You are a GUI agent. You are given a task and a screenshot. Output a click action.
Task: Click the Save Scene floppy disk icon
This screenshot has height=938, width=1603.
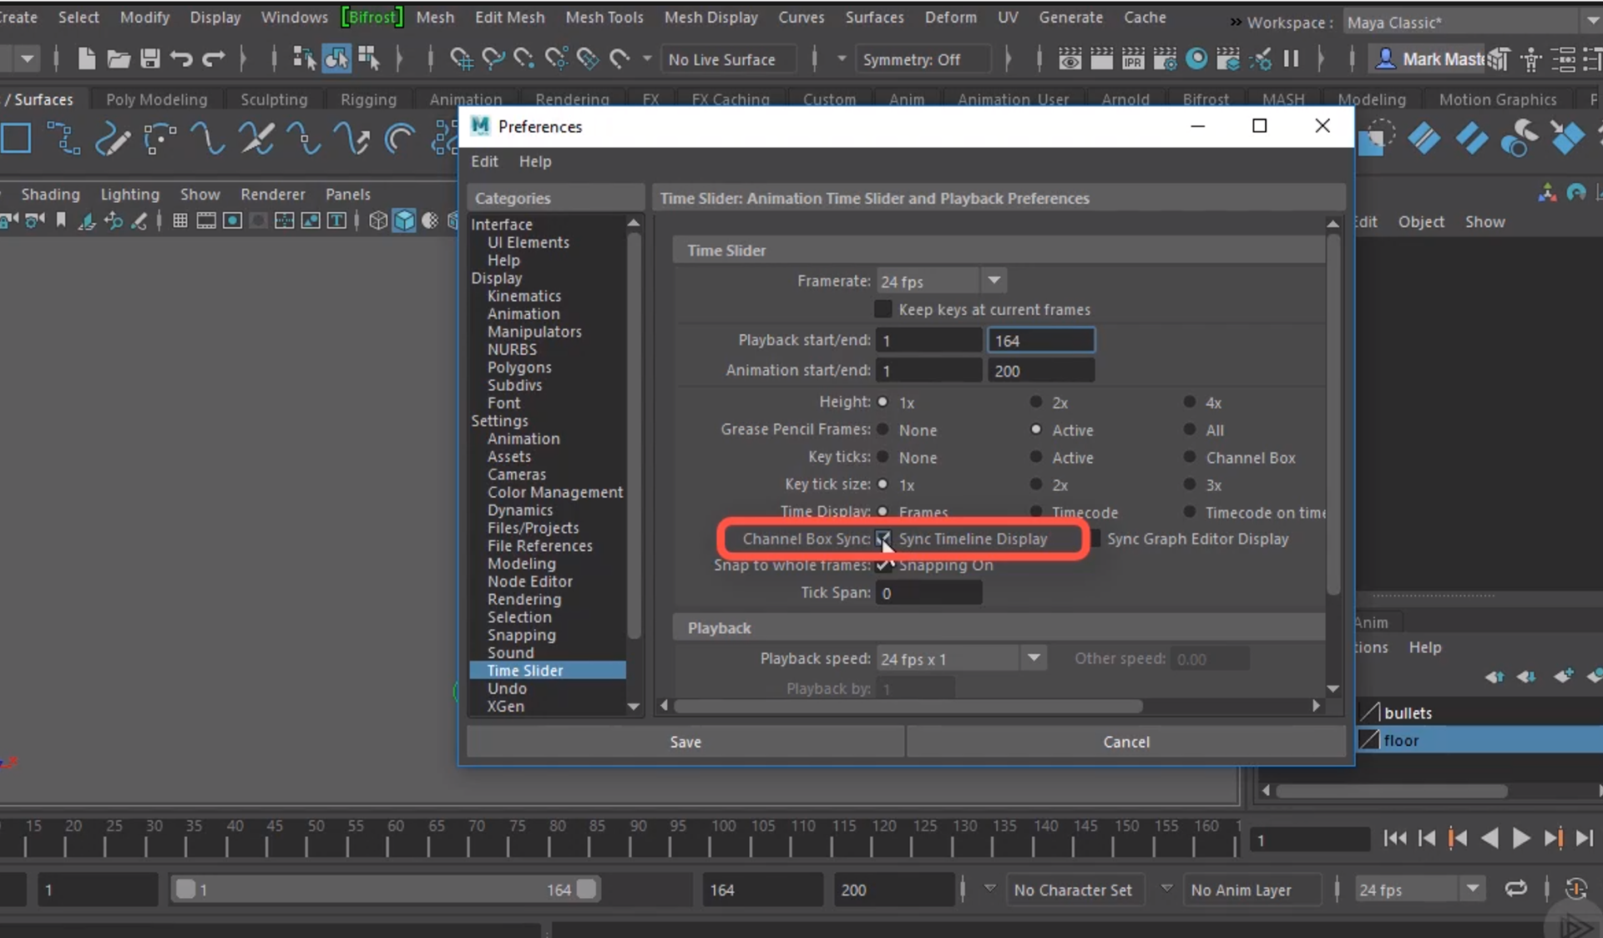(x=149, y=58)
